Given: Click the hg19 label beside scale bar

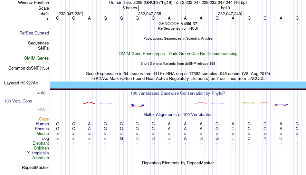Looking at the screenshot, I should click(225, 8).
